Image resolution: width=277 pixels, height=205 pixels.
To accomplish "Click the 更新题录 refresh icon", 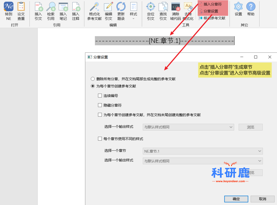I will [121, 7].
